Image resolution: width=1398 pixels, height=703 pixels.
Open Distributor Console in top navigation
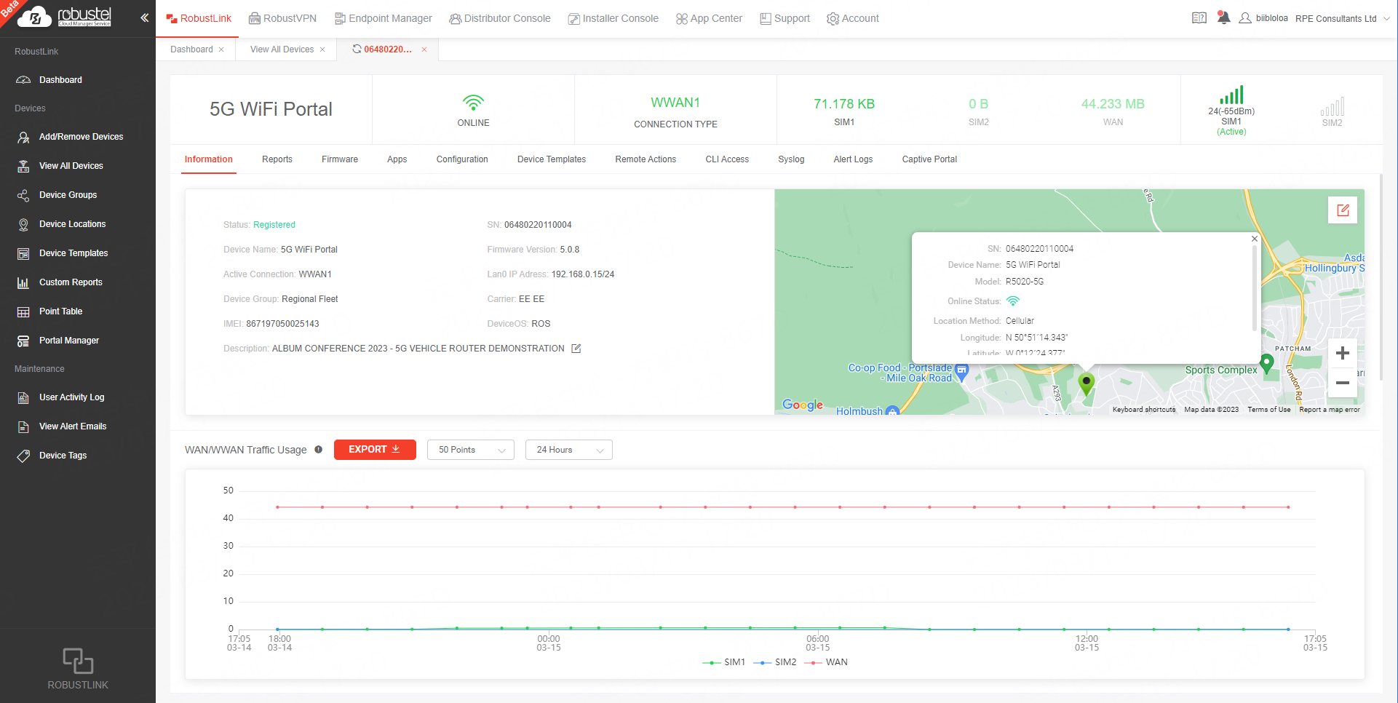pos(500,18)
